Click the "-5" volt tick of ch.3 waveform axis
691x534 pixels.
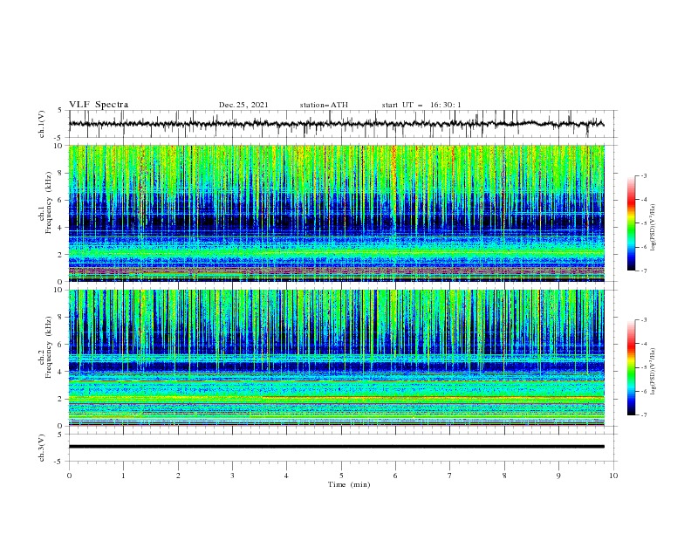[59, 462]
